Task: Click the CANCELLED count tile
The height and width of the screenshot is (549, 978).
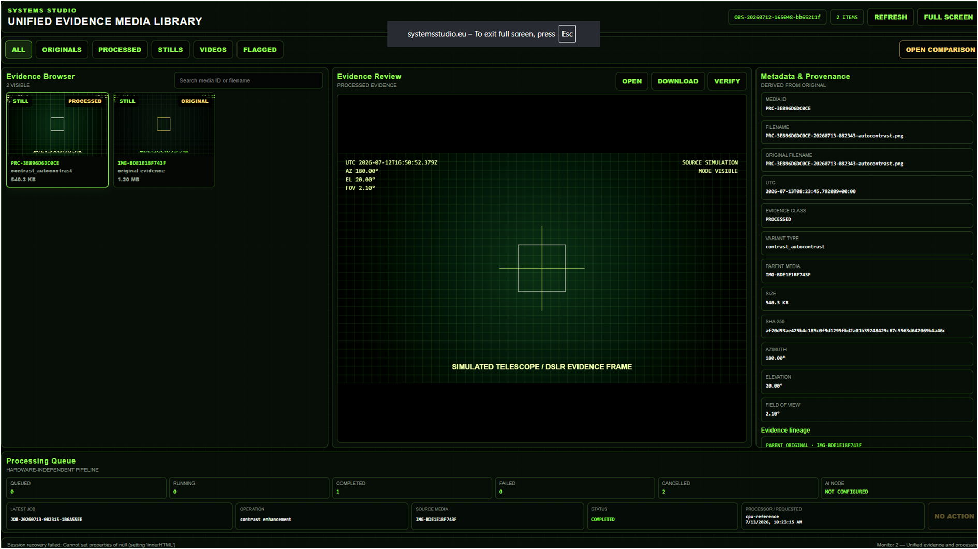Action: coord(738,487)
